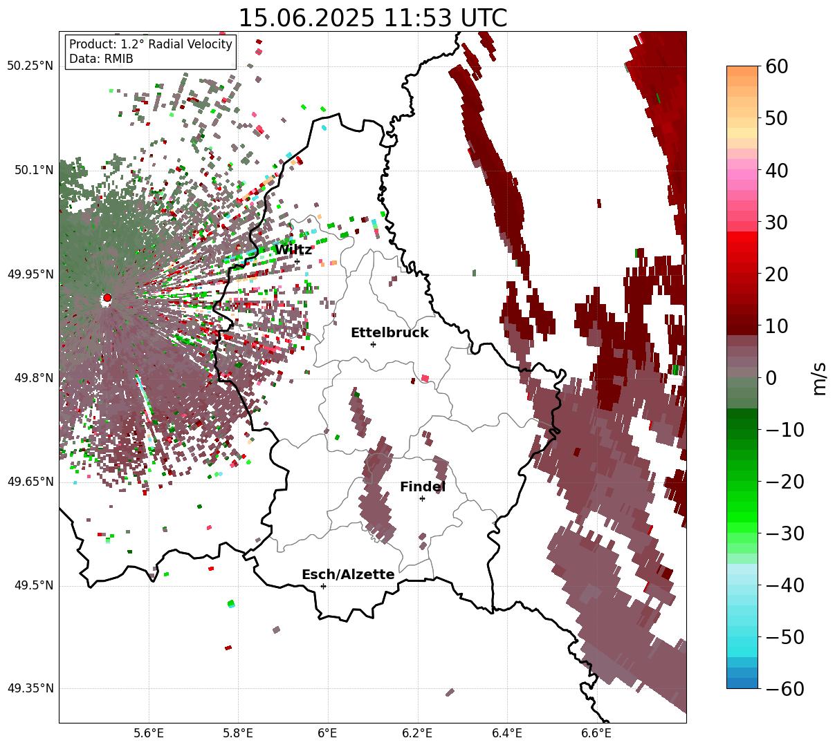Click the 49.5°N latitude label
Viewport: 835px width, 747px height.
pyautogui.click(x=33, y=585)
